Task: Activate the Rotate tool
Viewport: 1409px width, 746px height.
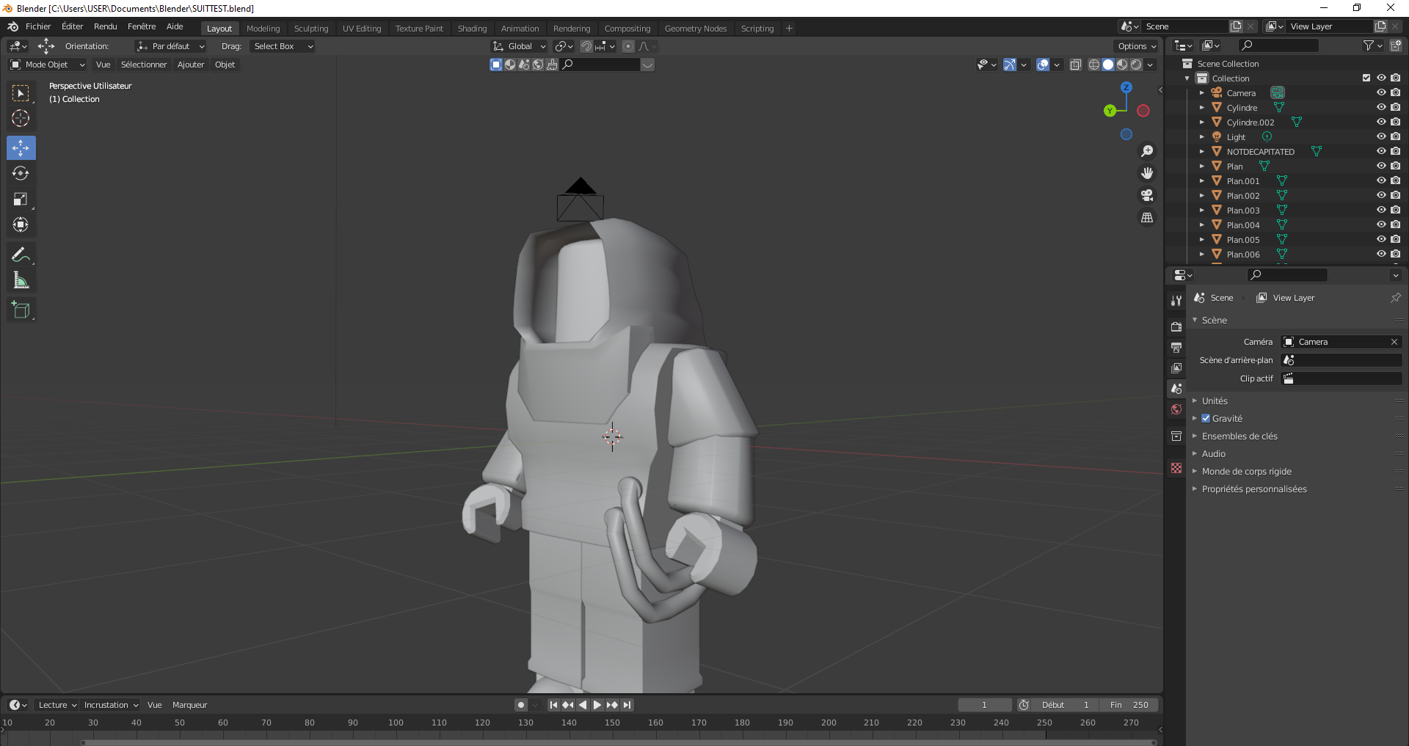Action: (21, 174)
